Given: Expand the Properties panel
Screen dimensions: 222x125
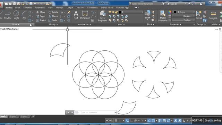Looking at the screenshot, I should pyautogui.click(x=175, y=24).
